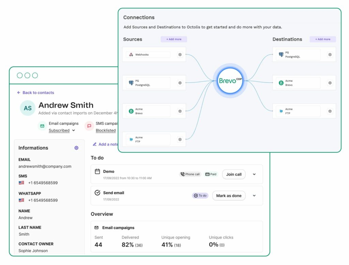
Task: Click the Brevo CDP center hub logo
Action: 230,80
